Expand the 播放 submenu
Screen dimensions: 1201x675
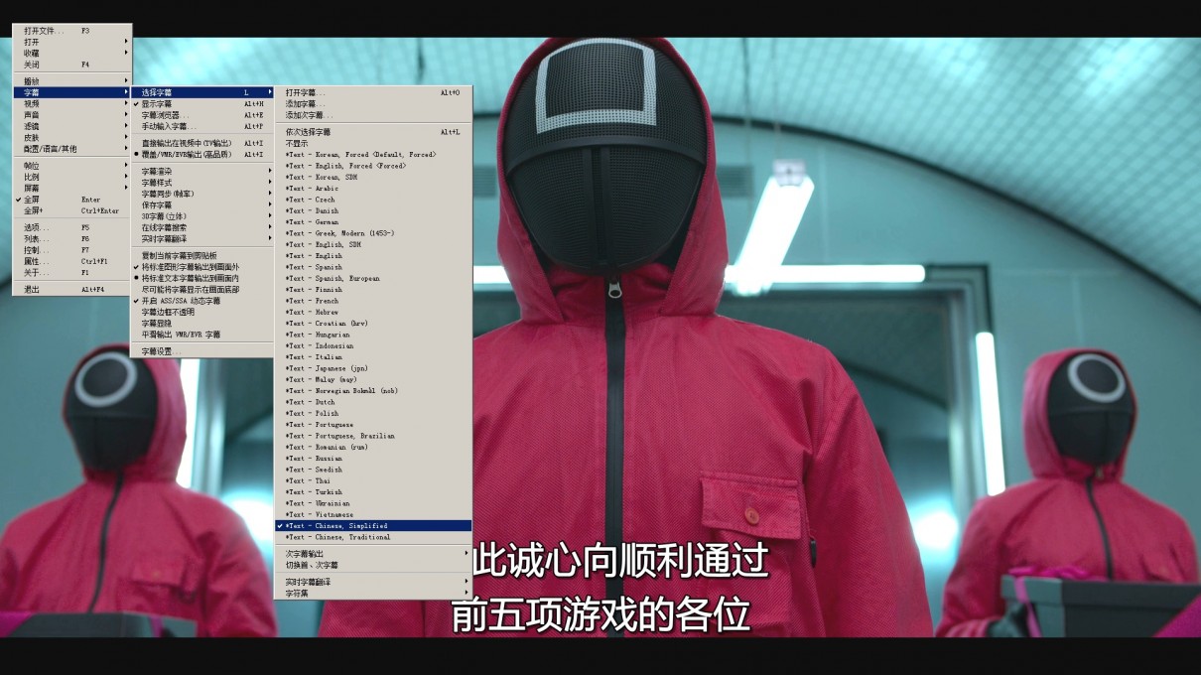pos(72,80)
